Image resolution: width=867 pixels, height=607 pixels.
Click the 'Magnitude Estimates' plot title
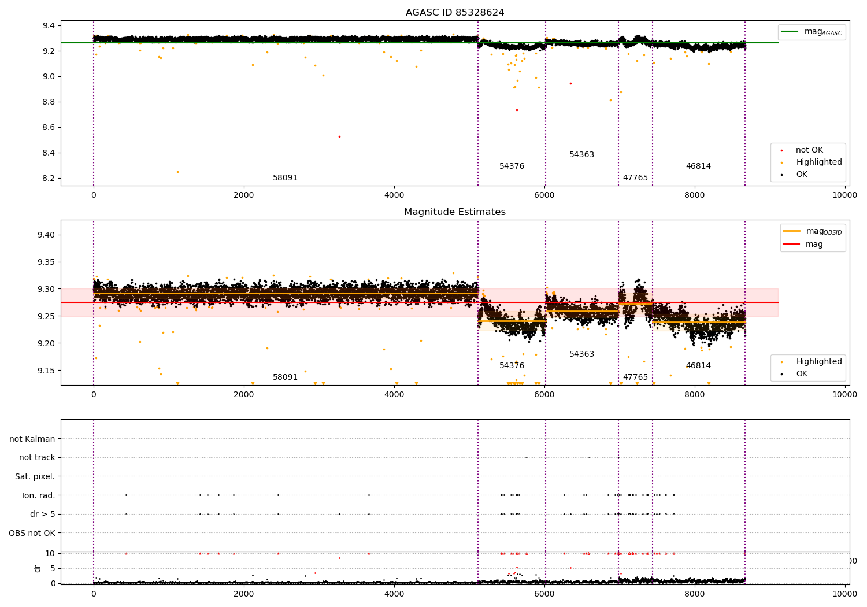click(x=455, y=212)
